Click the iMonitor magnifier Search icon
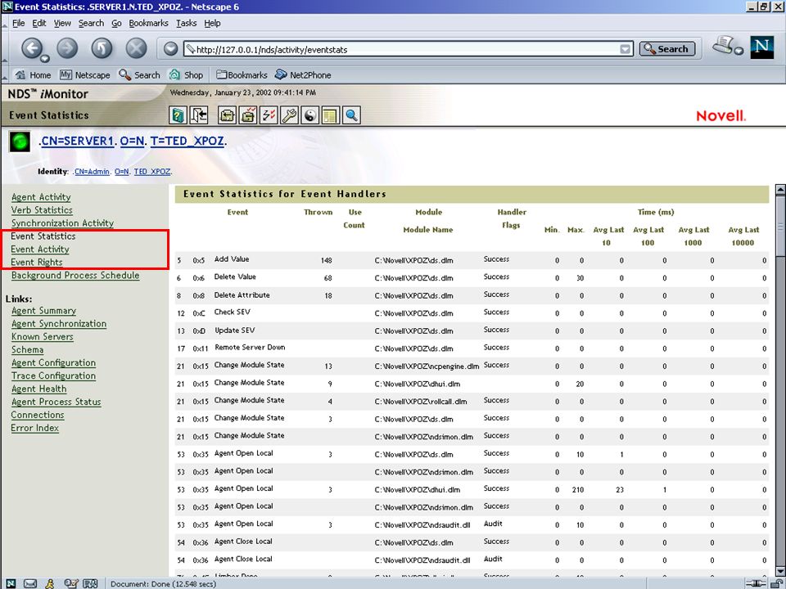The image size is (786, 589). pyautogui.click(x=351, y=115)
